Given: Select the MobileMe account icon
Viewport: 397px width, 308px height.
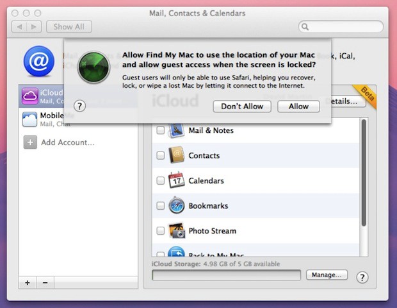Looking at the screenshot, I should point(29,119).
